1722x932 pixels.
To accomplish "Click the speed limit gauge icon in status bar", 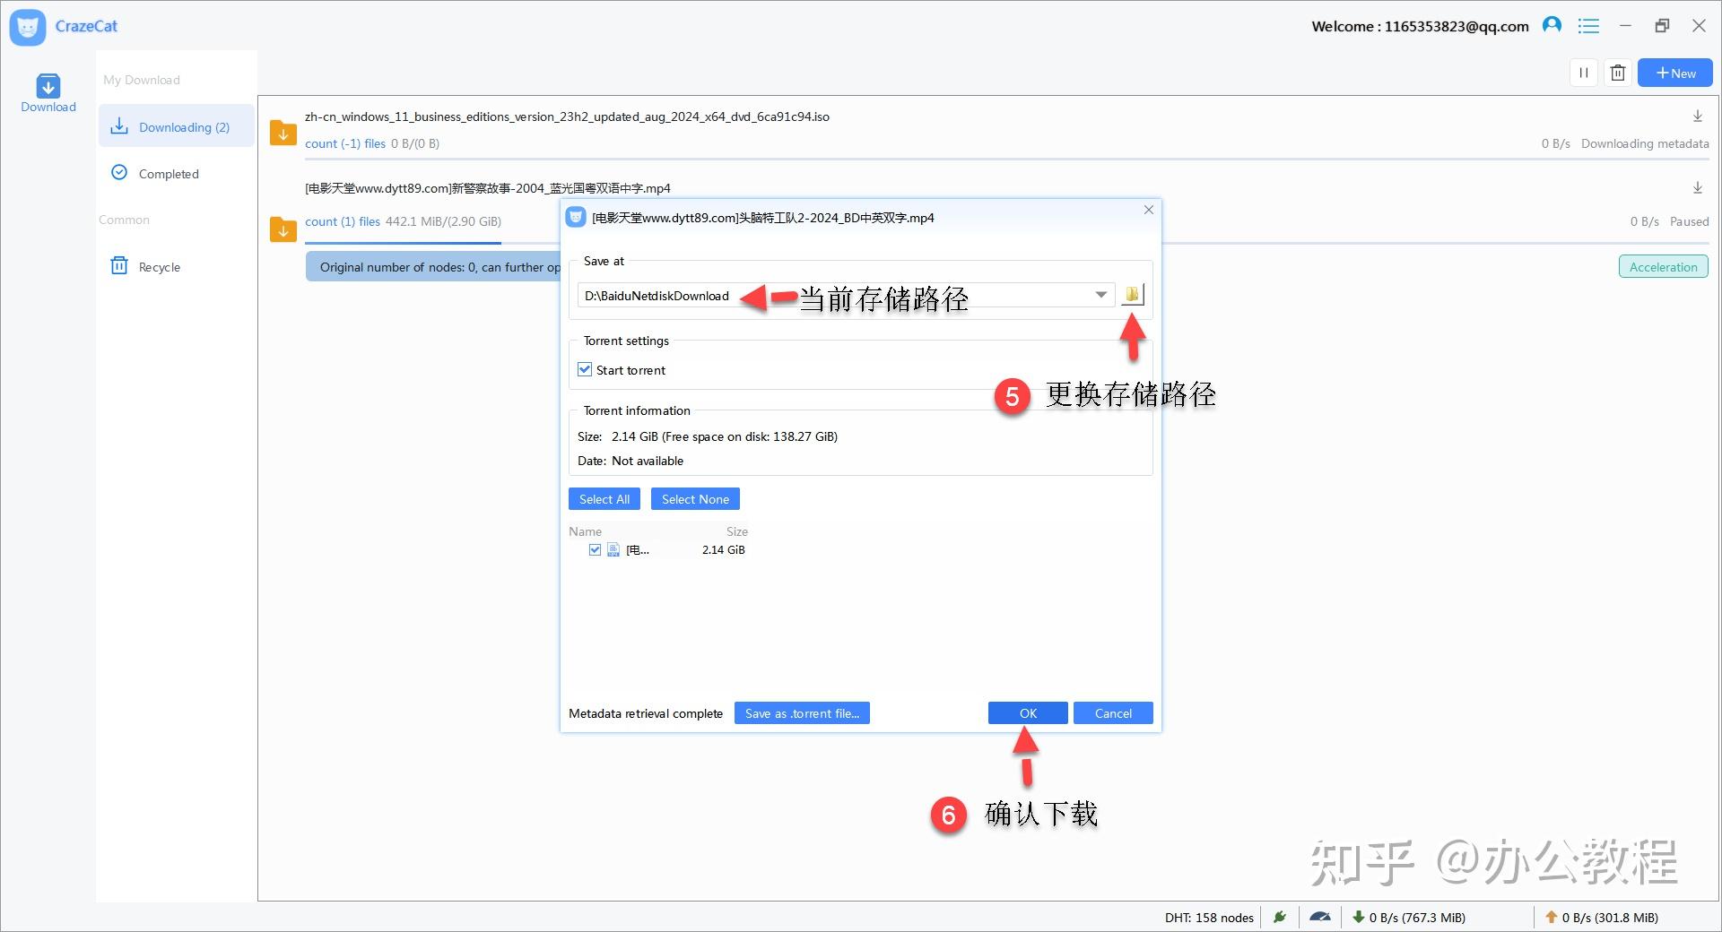I will click(1320, 917).
